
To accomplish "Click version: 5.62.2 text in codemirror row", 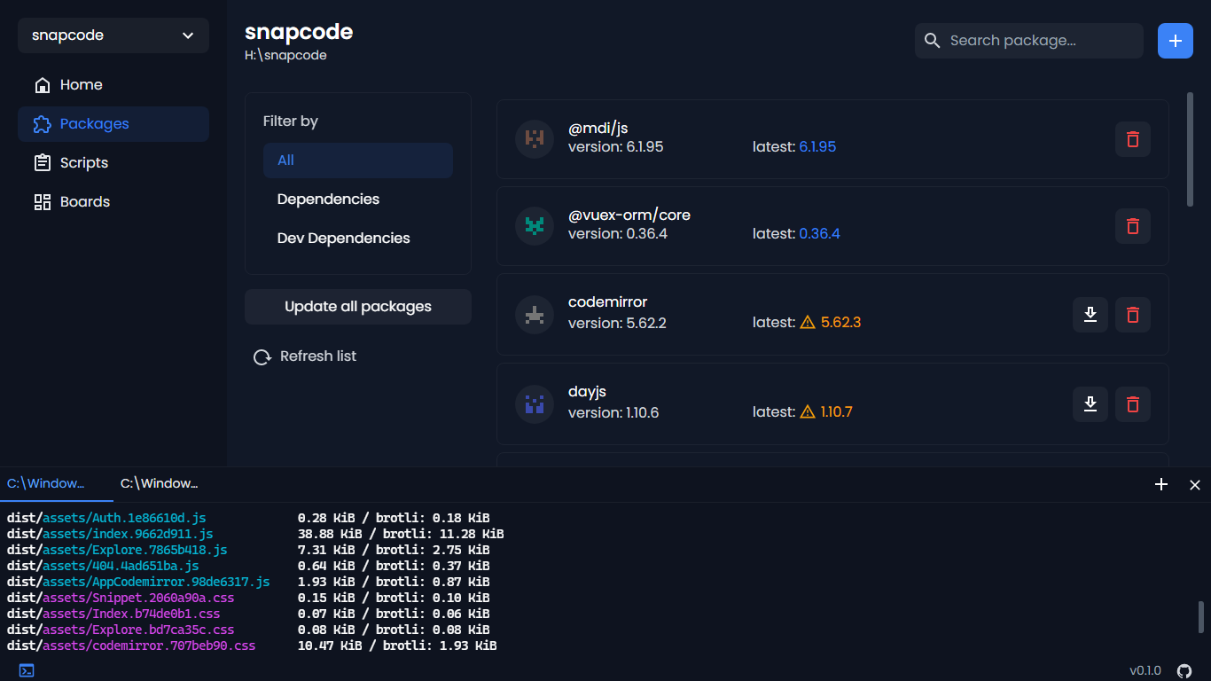I will click(x=617, y=323).
